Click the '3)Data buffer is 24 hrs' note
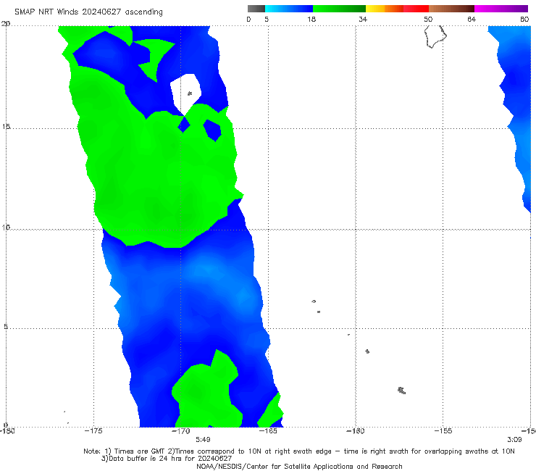The image size is (536, 471). point(167,459)
